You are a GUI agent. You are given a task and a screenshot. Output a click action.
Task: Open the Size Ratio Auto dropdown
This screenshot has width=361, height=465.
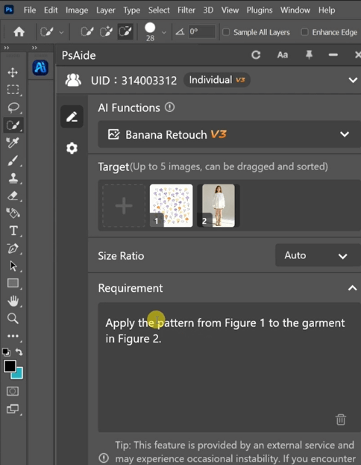pos(318,255)
